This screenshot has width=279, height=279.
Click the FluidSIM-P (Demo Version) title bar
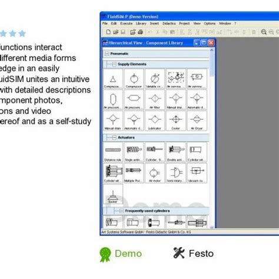click(x=190, y=16)
